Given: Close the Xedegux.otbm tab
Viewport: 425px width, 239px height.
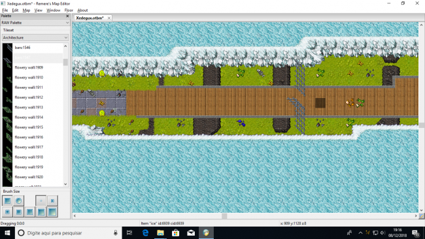Looking at the screenshot, I should (109, 18).
